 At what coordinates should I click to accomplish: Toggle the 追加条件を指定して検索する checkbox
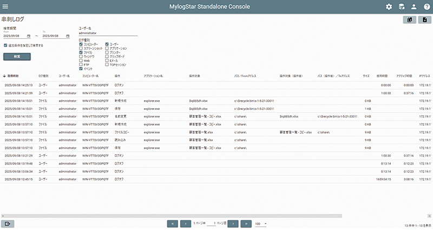pos(5,45)
